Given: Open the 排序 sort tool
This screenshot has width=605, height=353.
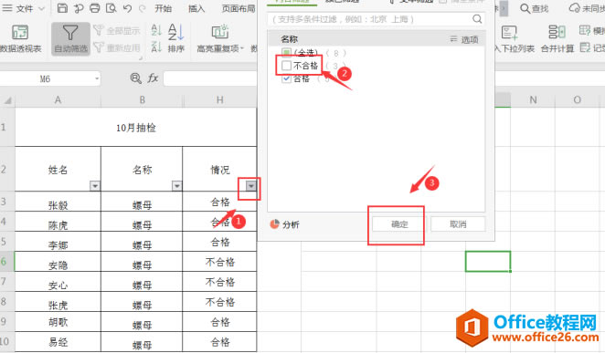Looking at the screenshot, I should [176, 38].
